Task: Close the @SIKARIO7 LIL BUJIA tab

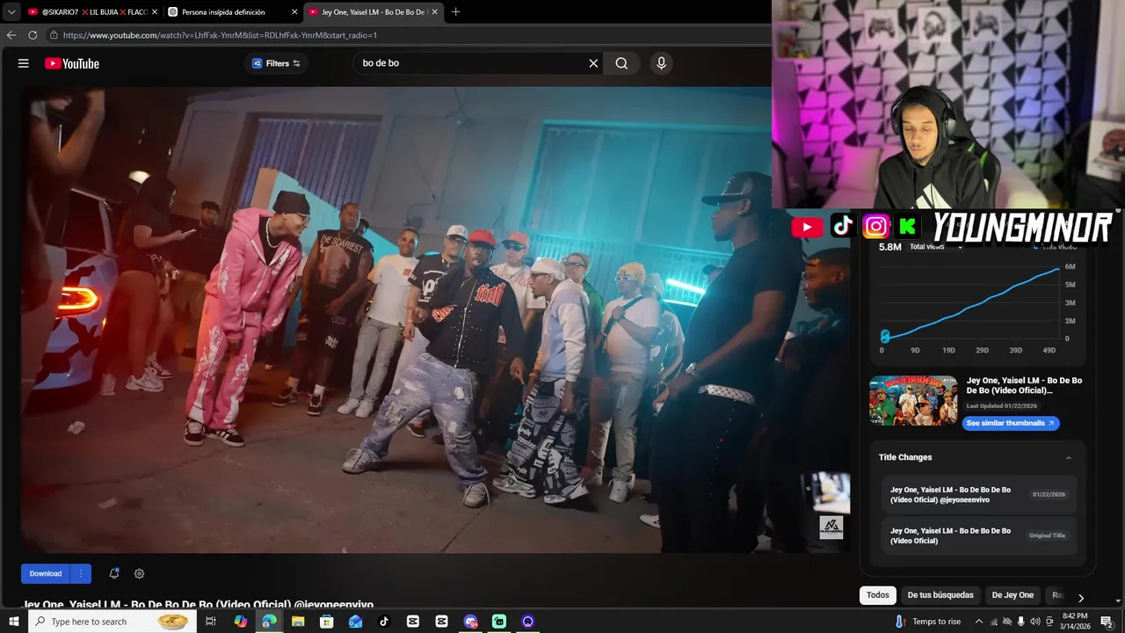Action: [155, 12]
